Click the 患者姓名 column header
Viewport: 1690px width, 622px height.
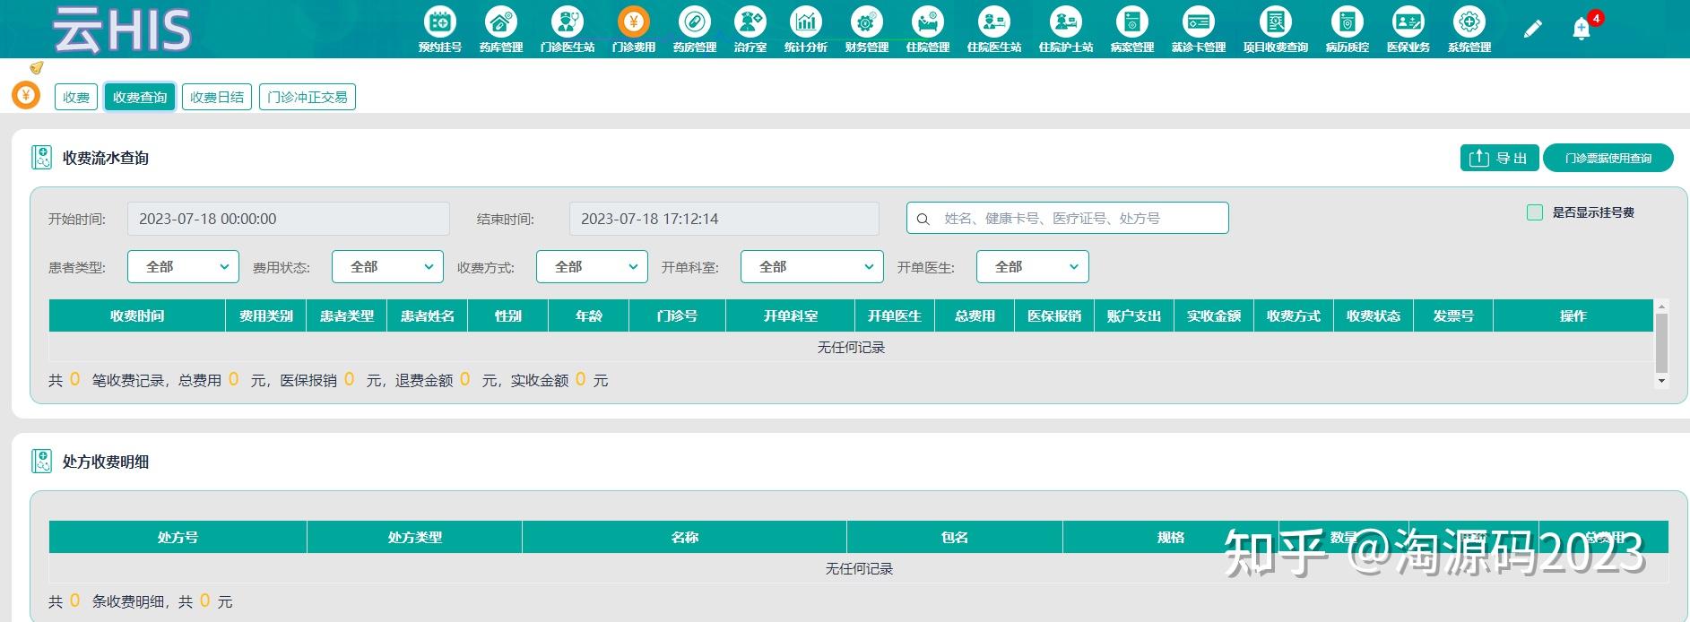(x=428, y=315)
